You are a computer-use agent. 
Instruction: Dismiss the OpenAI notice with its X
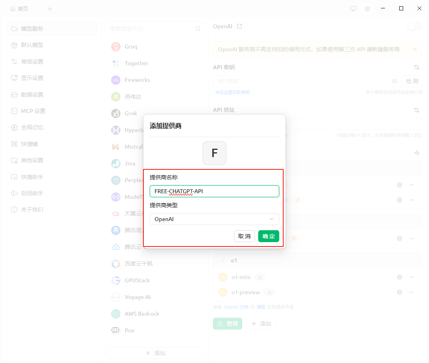415,49
